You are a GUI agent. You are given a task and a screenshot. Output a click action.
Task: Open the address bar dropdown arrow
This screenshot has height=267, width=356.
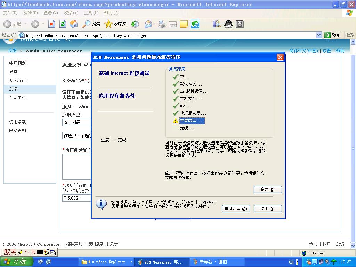point(319,35)
